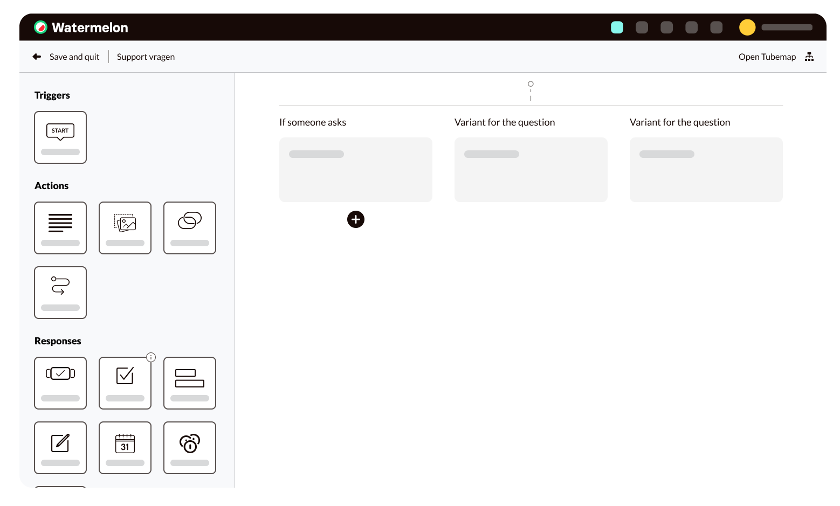This screenshot has height=506, width=840.
Task: Click the Actions section heading
Action: pyautogui.click(x=52, y=186)
